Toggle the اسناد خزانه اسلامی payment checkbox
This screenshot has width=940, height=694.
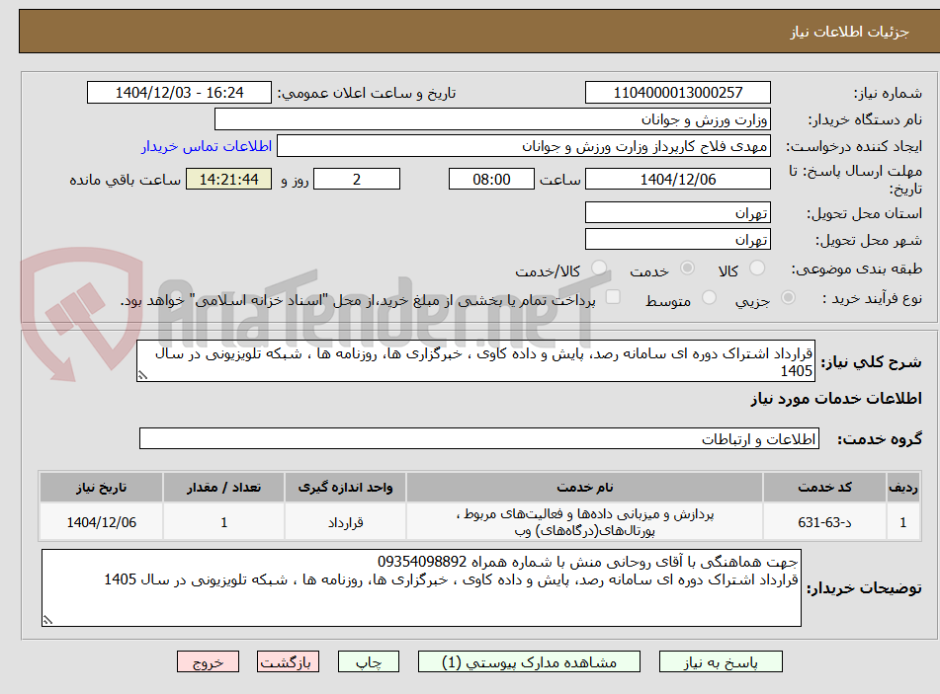(x=613, y=297)
